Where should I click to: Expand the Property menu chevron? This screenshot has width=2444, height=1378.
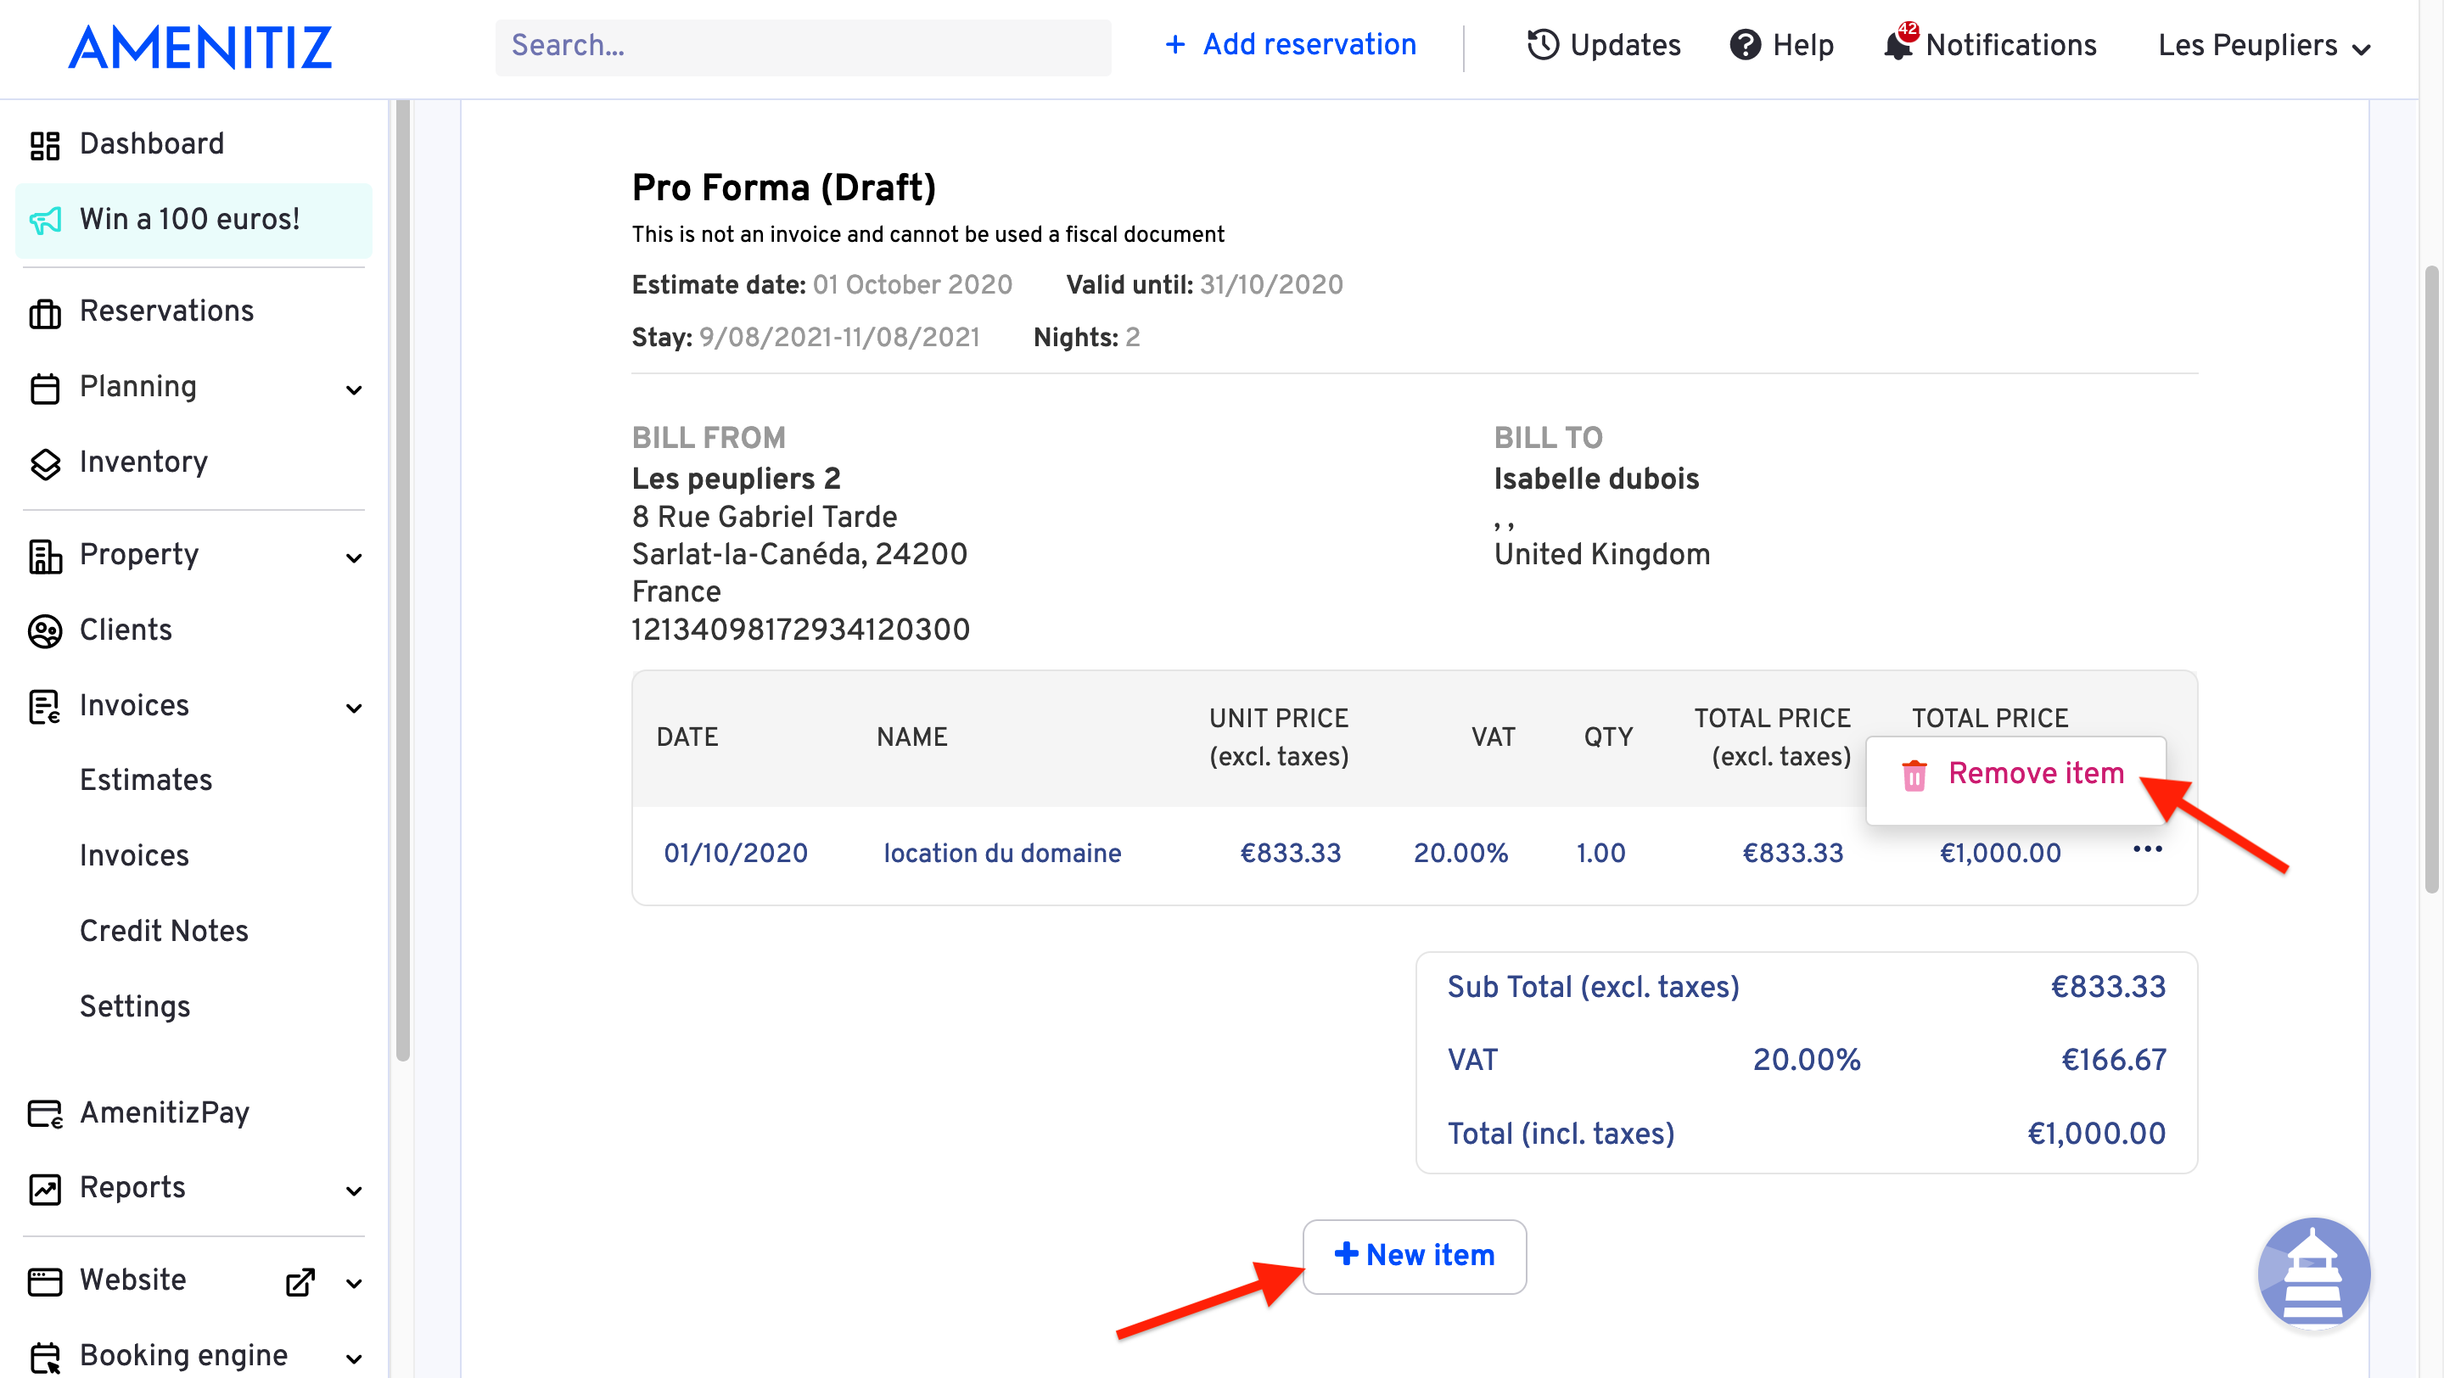pyautogui.click(x=354, y=557)
